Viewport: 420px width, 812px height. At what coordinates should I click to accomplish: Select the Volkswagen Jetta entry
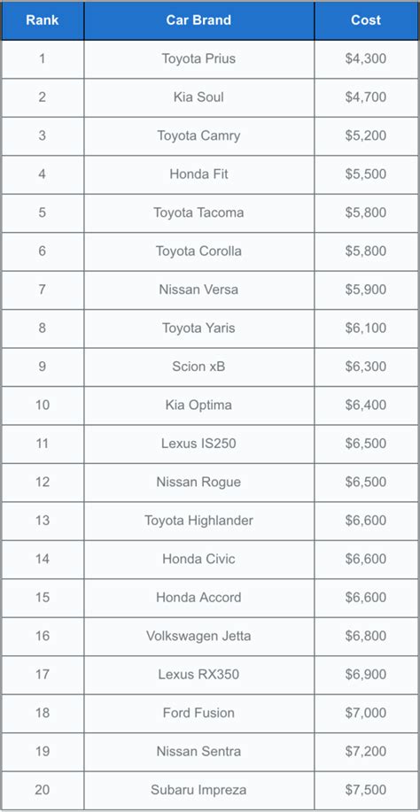(198, 636)
